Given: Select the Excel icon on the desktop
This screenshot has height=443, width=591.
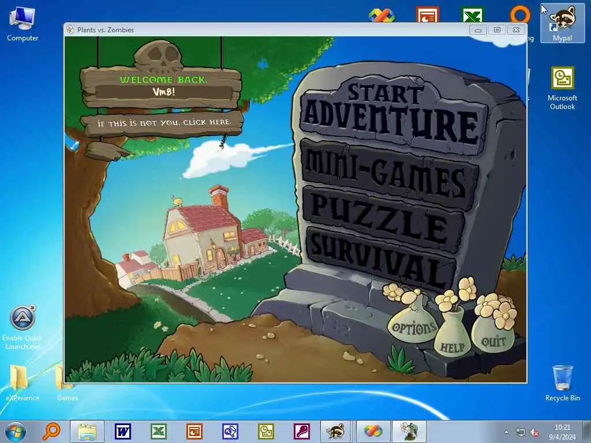Looking at the screenshot, I should click(473, 15).
